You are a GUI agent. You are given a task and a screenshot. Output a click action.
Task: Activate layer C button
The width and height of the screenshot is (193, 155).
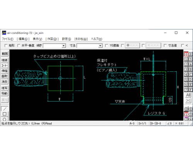[x=191, y=74]
